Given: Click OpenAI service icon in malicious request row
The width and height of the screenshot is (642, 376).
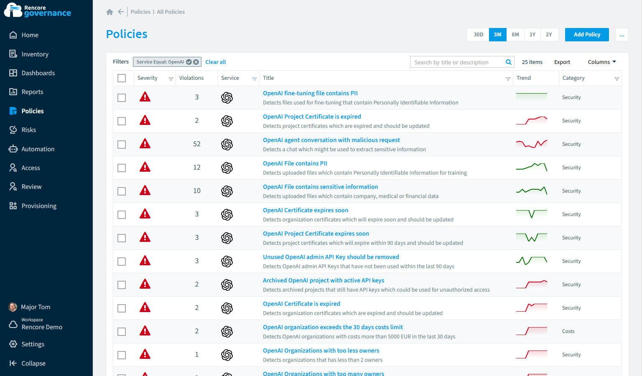Looking at the screenshot, I should (x=227, y=145).
